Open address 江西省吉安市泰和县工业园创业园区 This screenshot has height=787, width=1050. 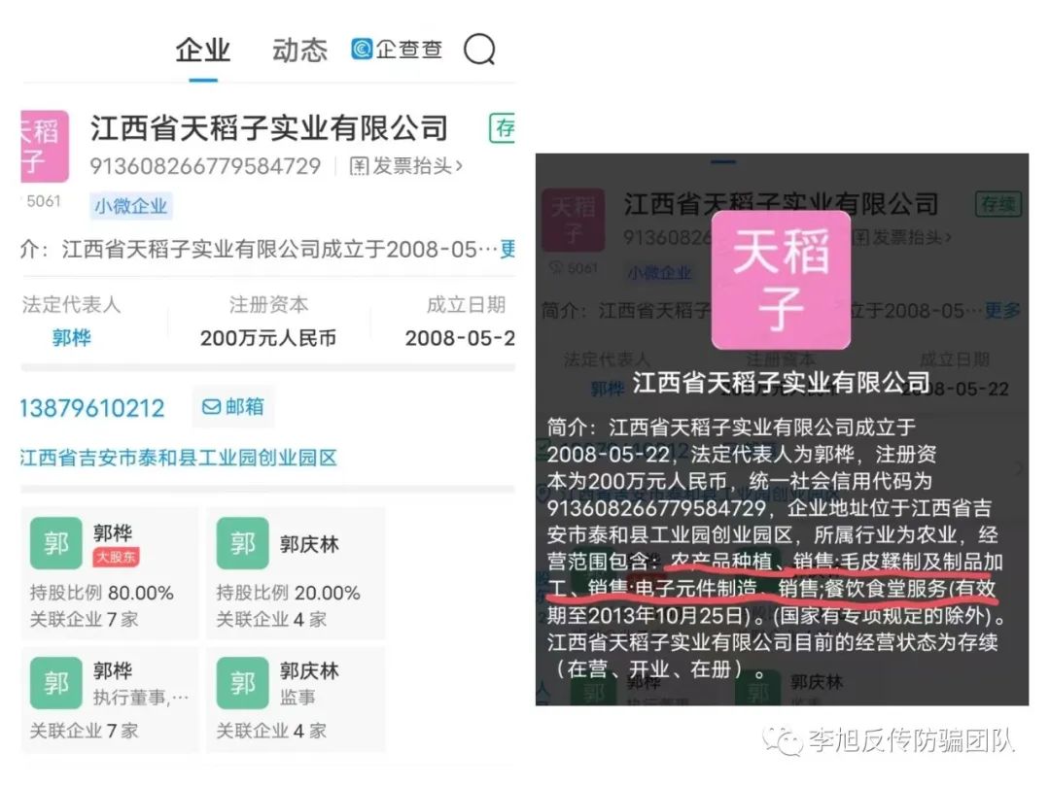pos(179,458)
